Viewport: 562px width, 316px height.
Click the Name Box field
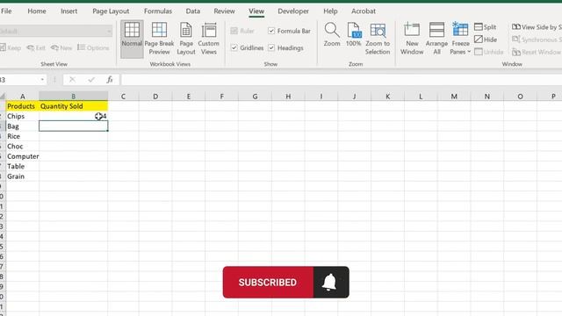[19, 80]
